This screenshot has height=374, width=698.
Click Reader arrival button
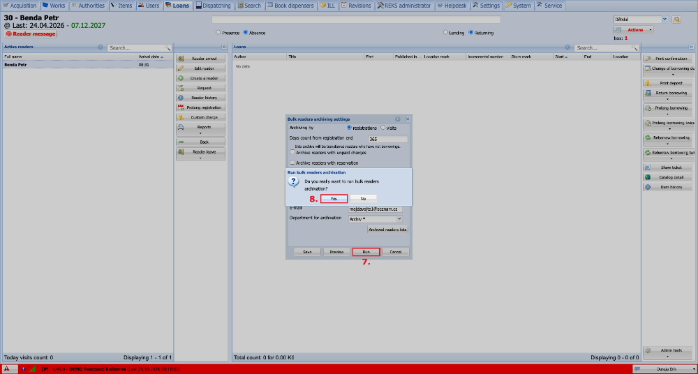tap(200, 59)
